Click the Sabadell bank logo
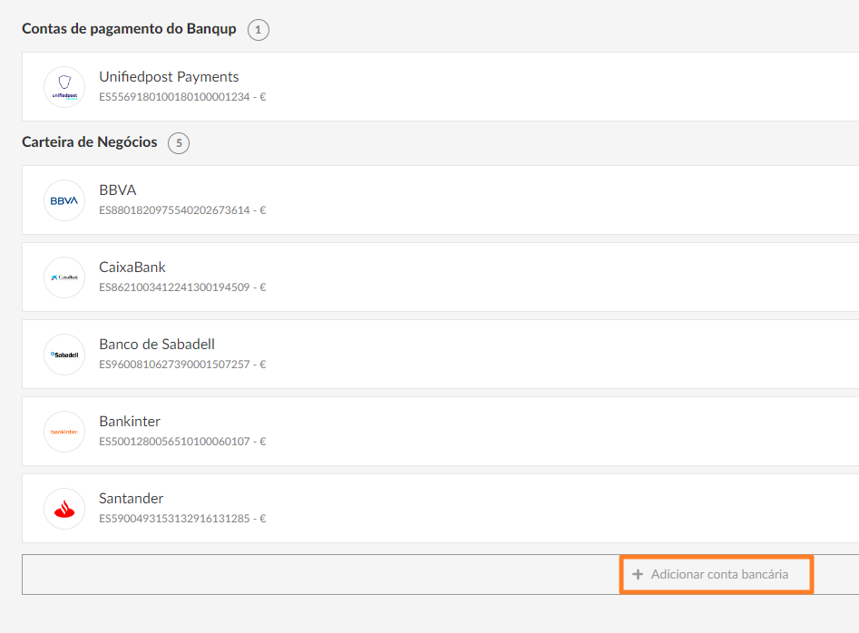This screenshot has height=633, width=859. point(64,355)
